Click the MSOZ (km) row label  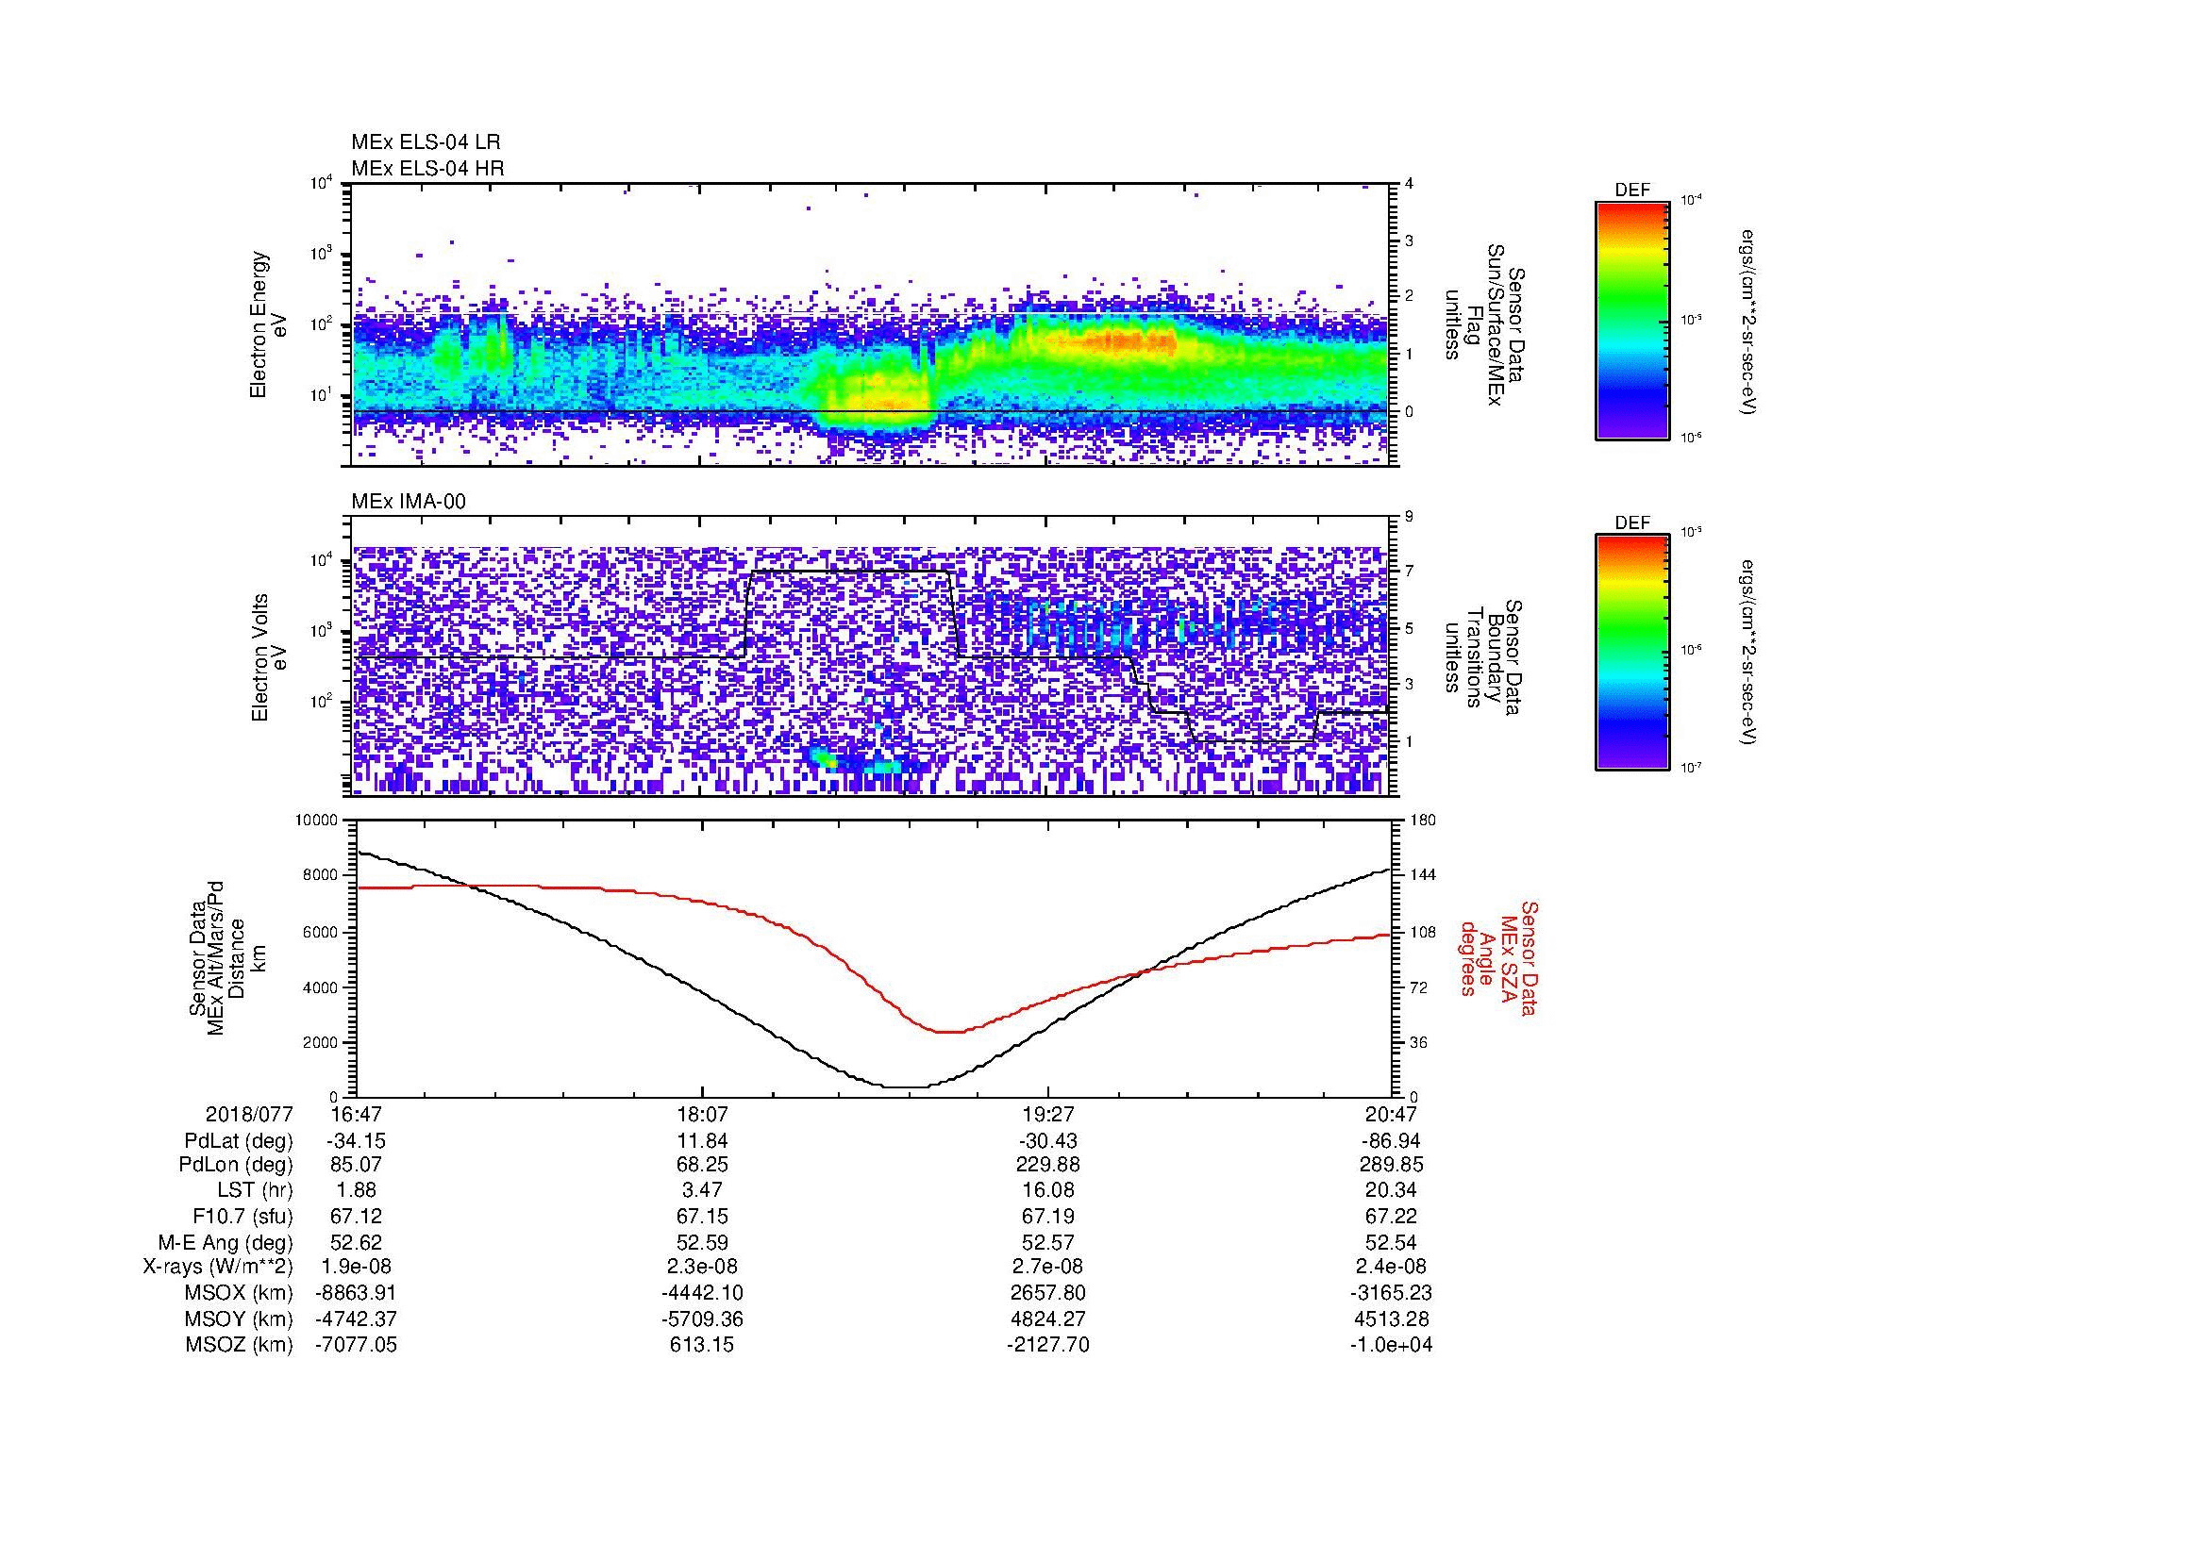(x=240, y=1345)
